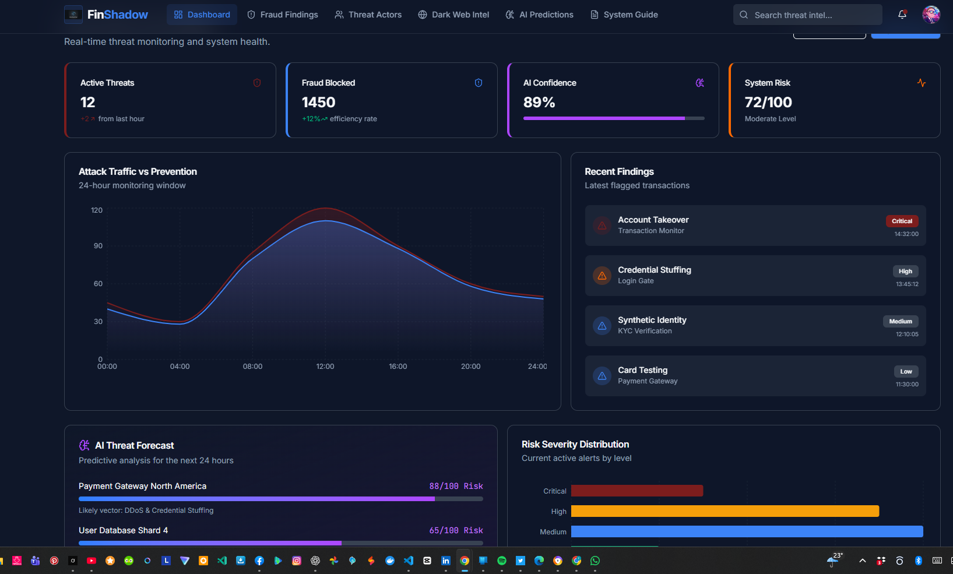Click the warning icon beside Card Testing

click(x=602, y=376)
